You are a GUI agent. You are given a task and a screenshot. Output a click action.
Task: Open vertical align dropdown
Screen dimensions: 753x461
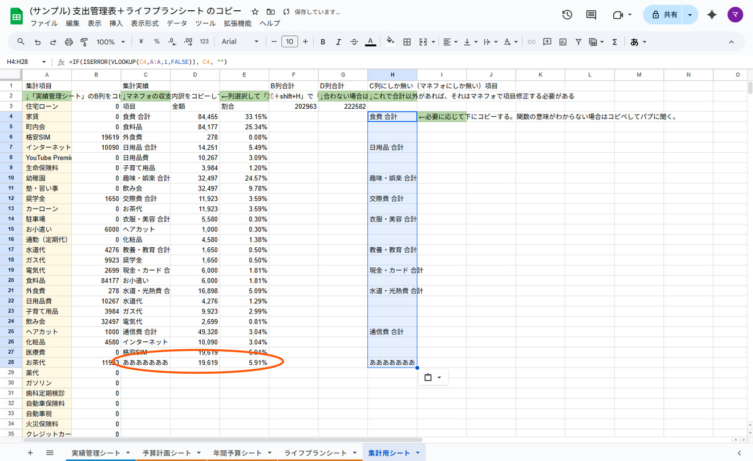pyautogui.click(x=470, y=42)
